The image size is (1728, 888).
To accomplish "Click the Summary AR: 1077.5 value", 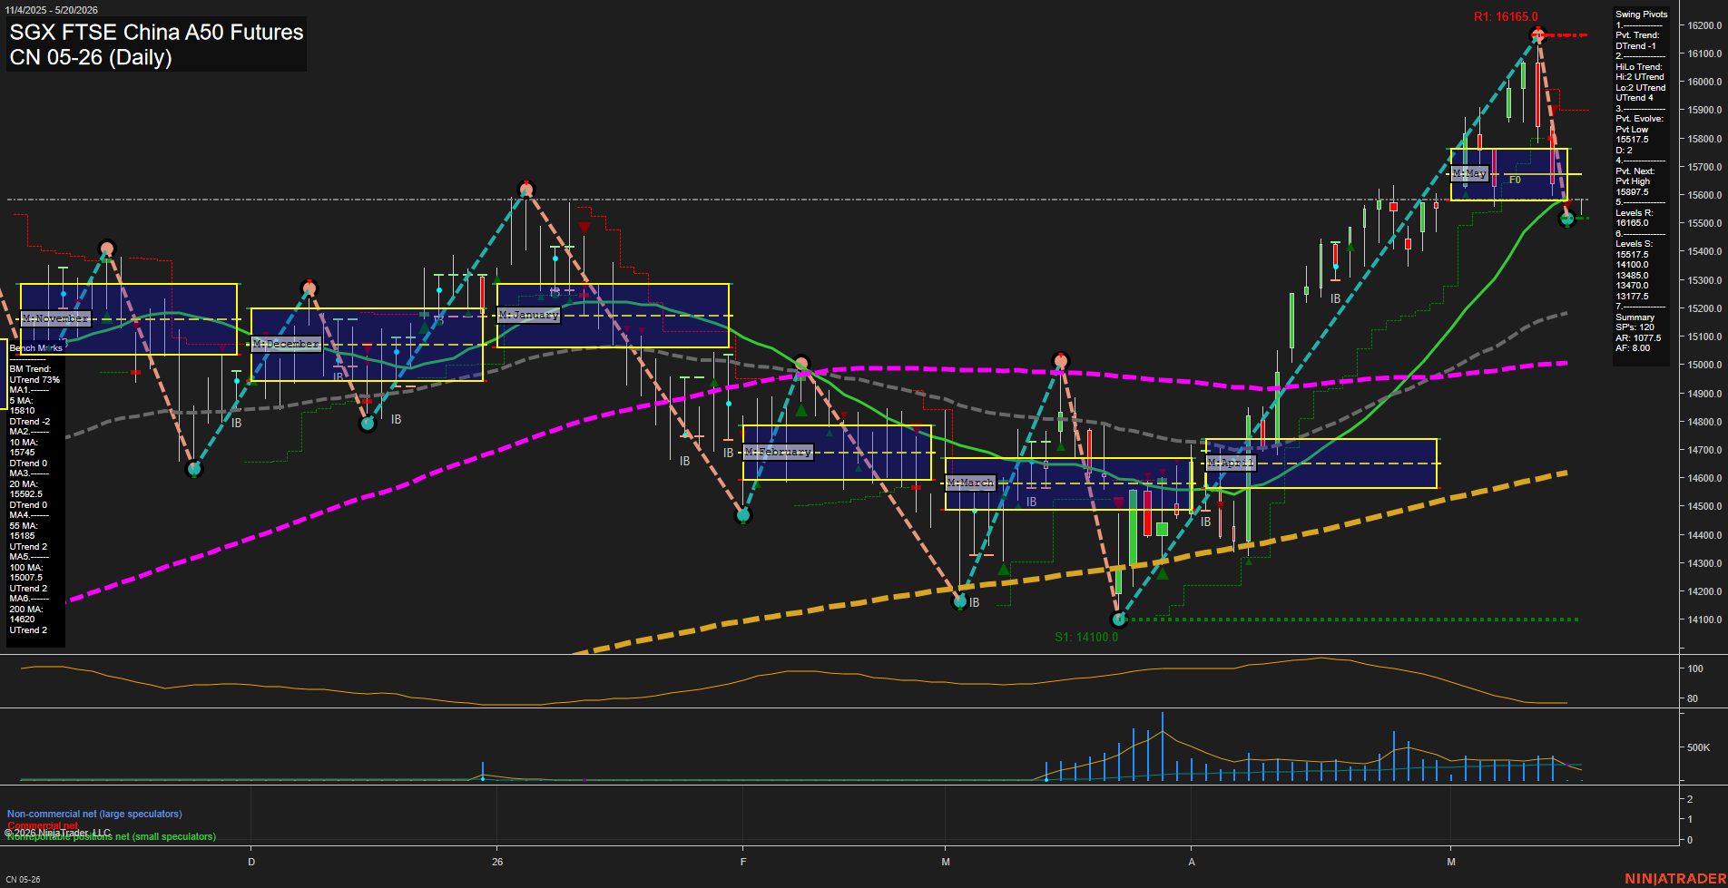I will [x=1638, y=338].
